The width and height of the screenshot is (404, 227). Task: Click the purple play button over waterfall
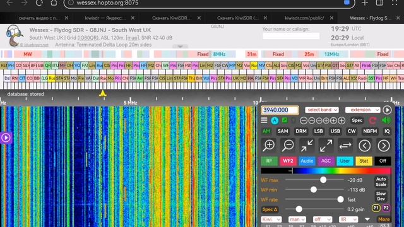coord(6,137)
